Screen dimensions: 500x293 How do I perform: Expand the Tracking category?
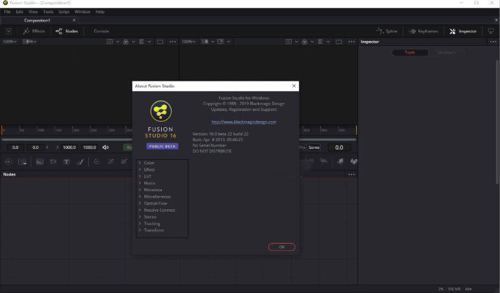coord(152,224)
